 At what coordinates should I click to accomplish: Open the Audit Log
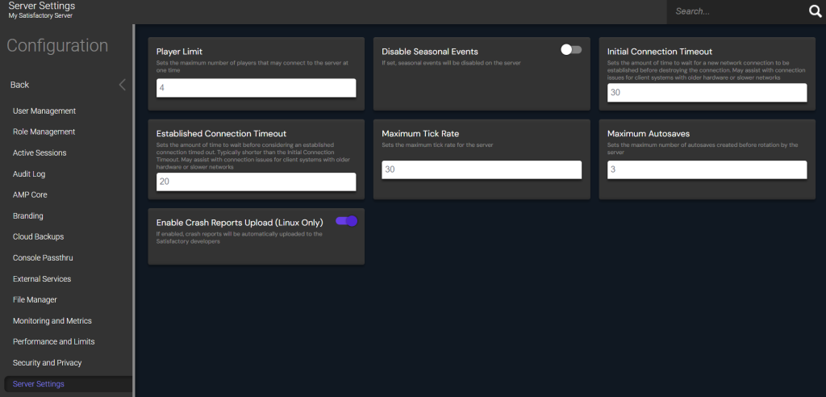tap(29, 174)
